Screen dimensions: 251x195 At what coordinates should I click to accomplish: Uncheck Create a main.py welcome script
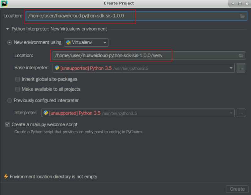pos(8,124)
